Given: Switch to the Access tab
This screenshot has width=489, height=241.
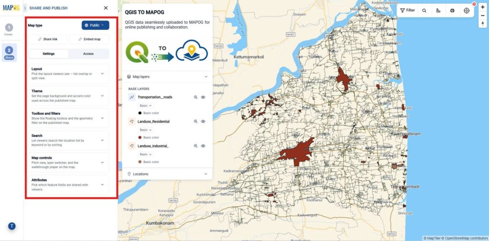Looking at the screenshot, I should click(x=88, y=54).
